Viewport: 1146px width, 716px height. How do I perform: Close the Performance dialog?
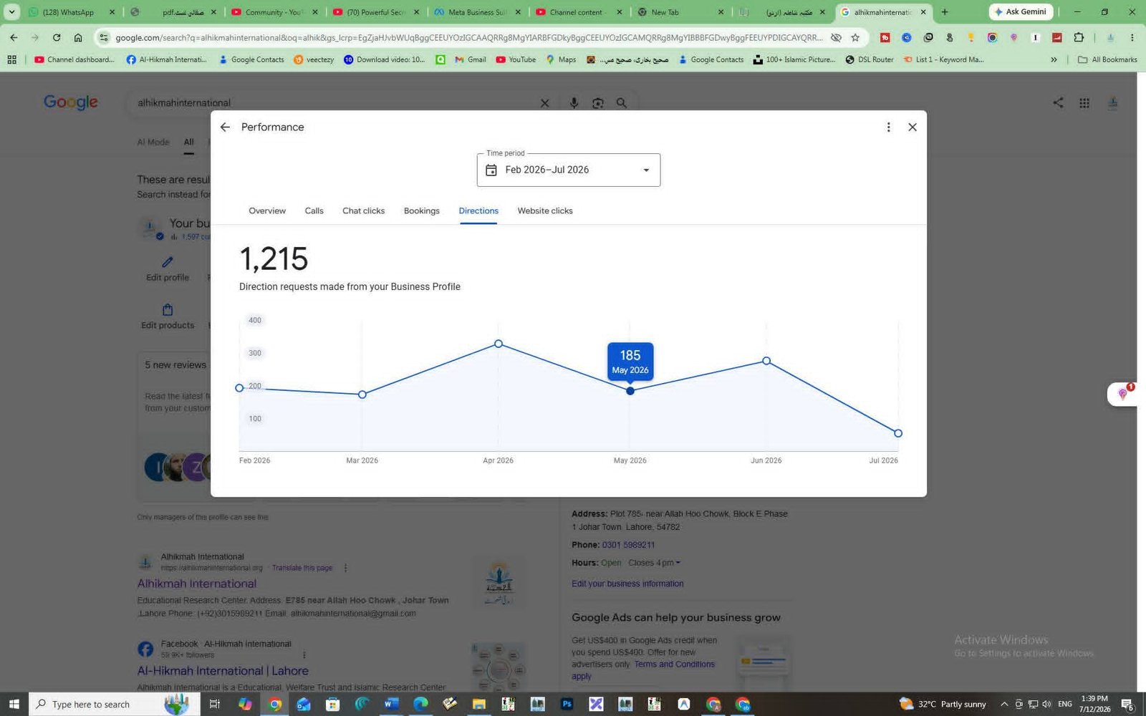click(x=913, y=127)
